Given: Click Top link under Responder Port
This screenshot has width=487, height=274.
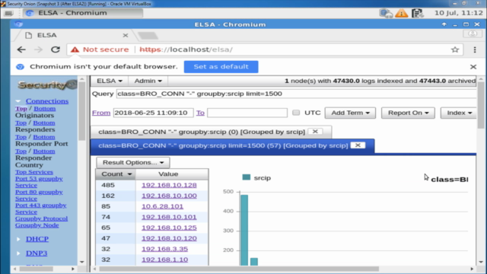Looking at the screenshot, I should point(21,137).
